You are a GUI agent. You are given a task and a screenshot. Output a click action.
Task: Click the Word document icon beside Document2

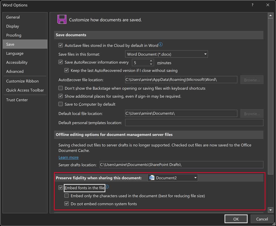151,178
